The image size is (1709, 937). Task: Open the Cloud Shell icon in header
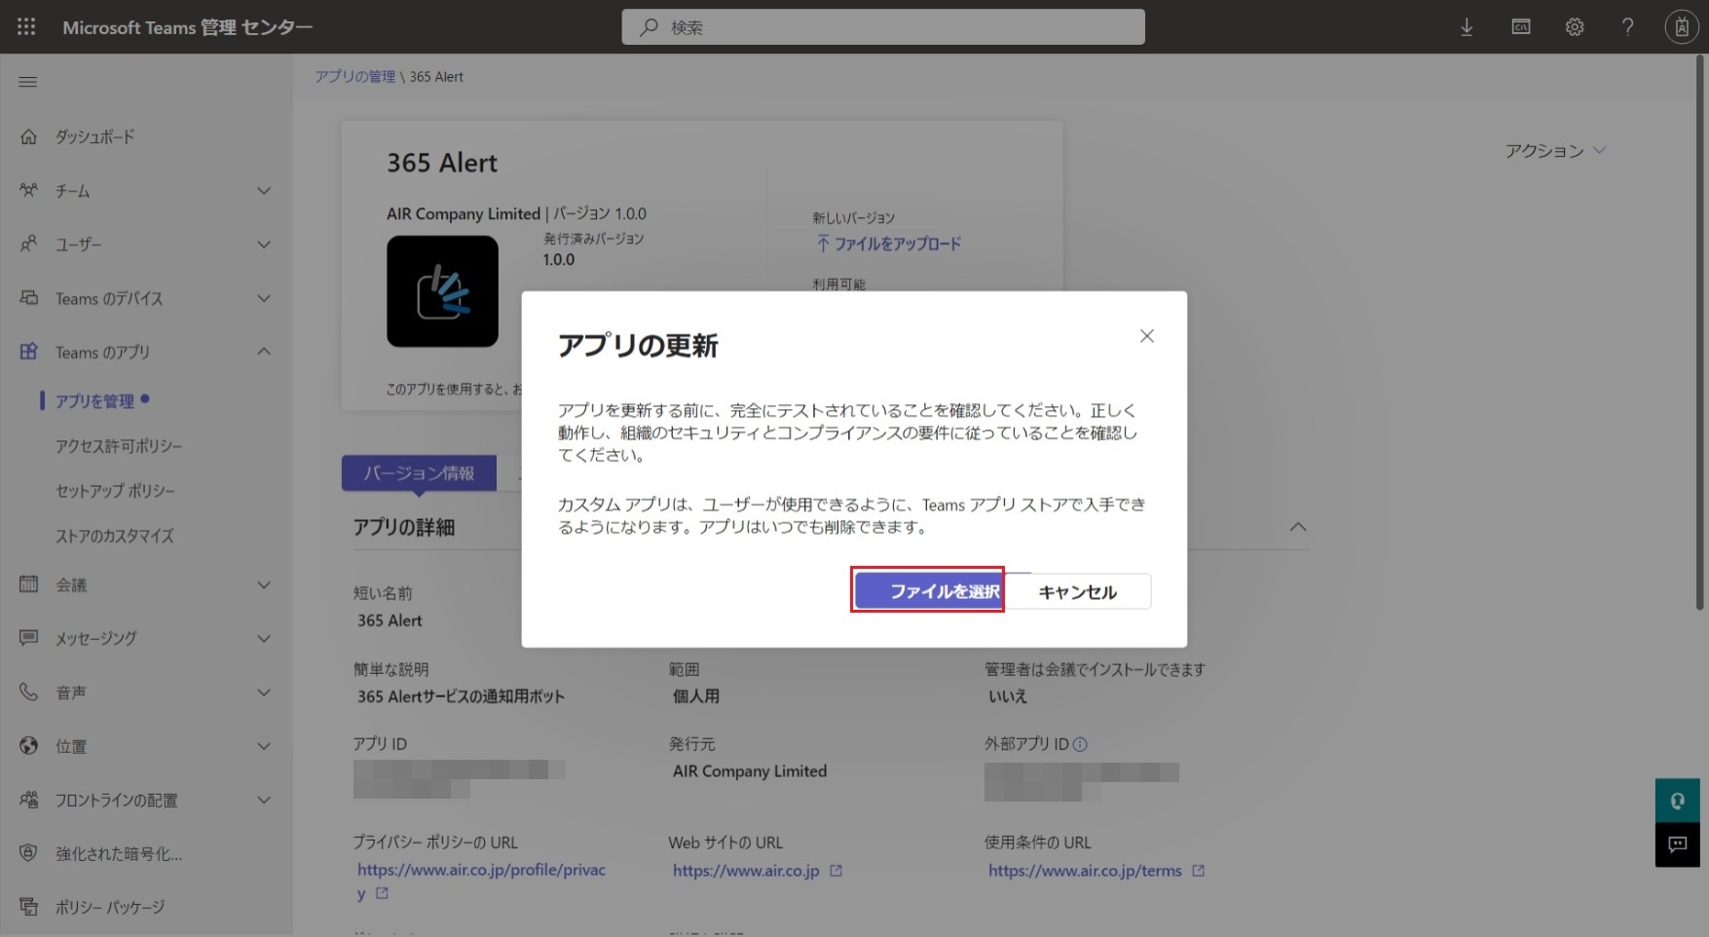tap(1520, 27)
